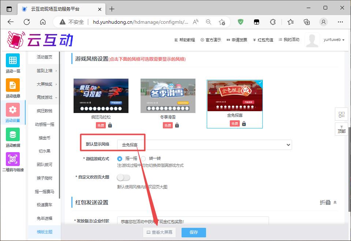Click the floating QR code icon at right

coord(341,114)
